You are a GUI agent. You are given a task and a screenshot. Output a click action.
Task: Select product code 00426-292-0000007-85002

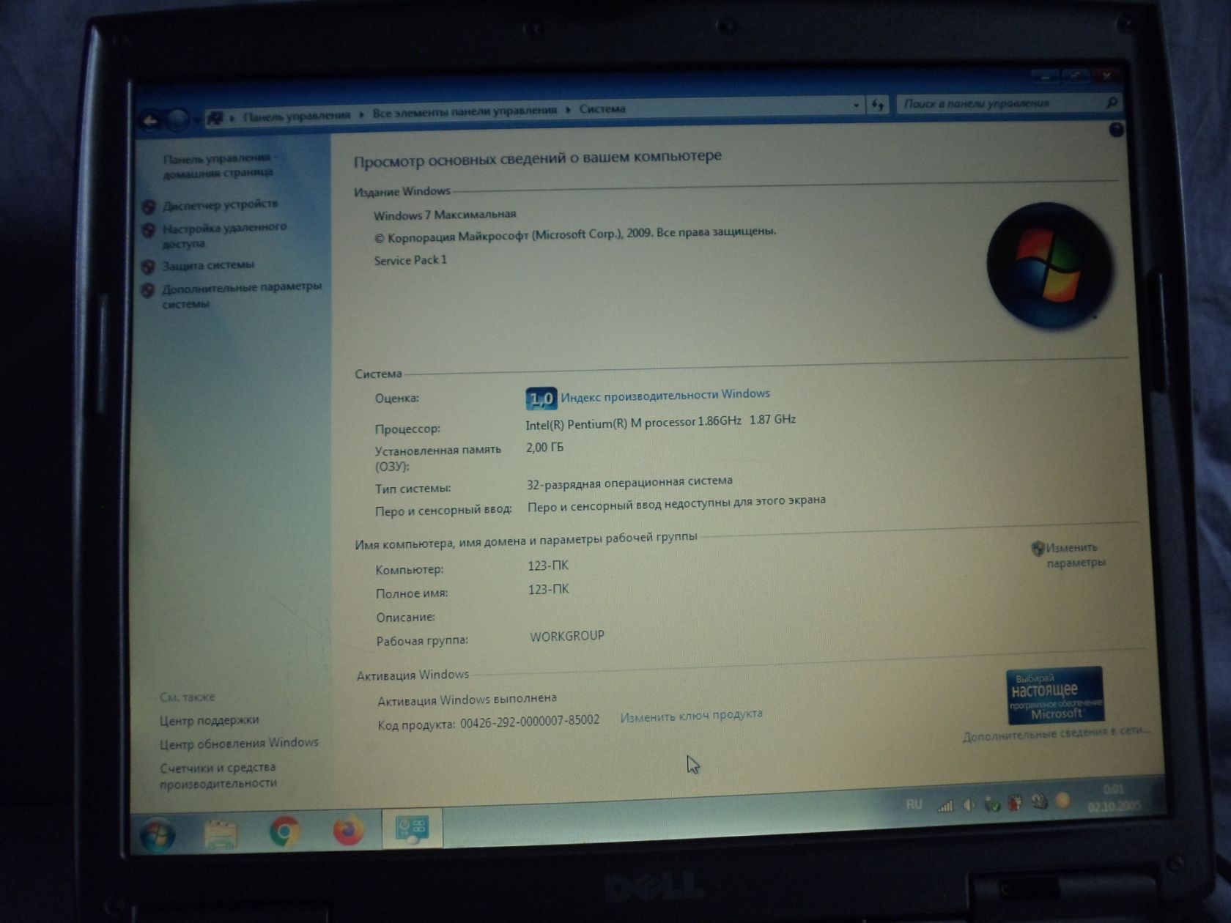click(530, 722)
